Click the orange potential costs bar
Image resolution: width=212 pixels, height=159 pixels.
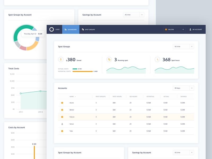(x=83, y=71)
